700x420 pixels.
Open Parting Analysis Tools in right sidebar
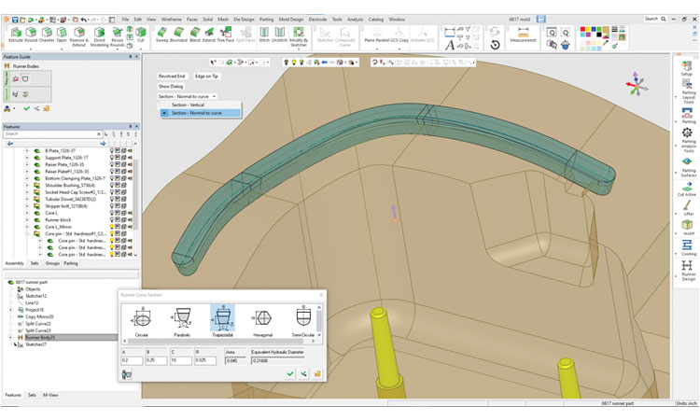tap(688, 140)
